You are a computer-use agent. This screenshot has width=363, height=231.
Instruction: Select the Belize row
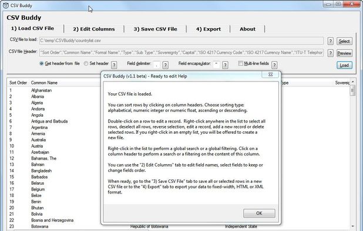(36, 195)
